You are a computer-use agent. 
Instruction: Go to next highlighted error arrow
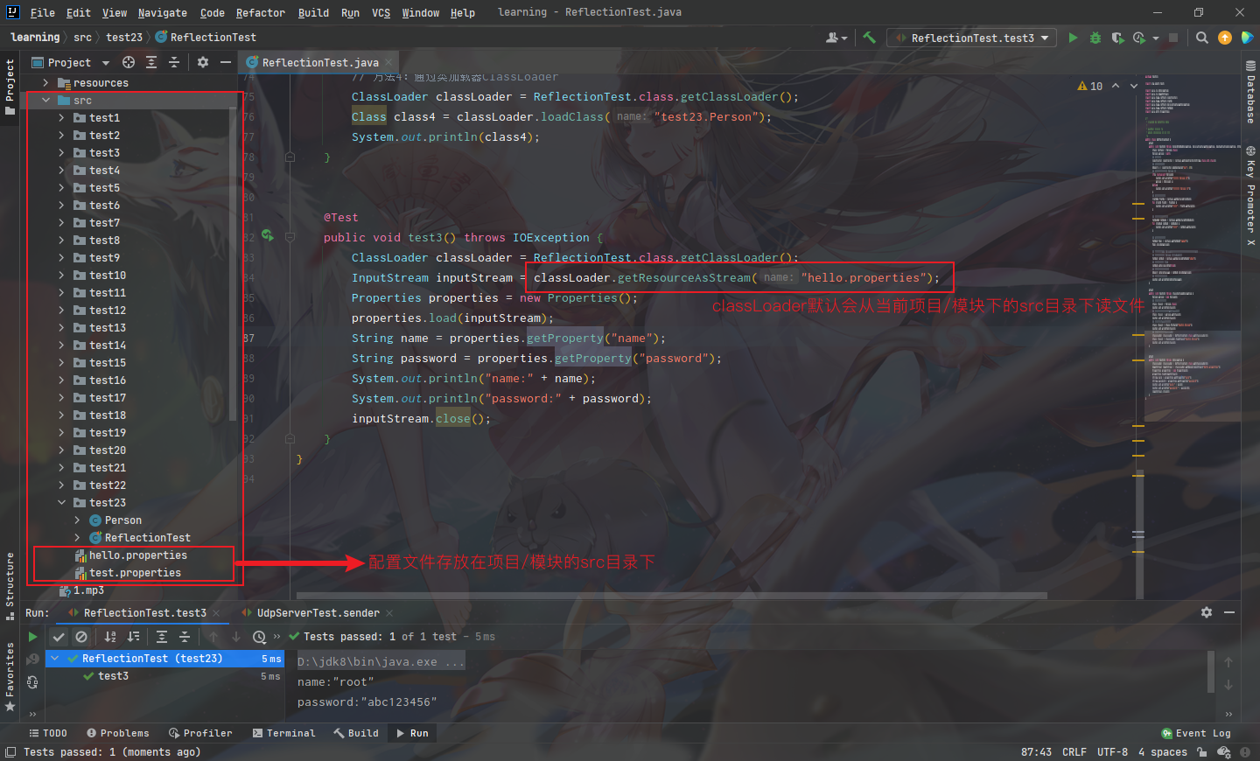point(1134,86)
